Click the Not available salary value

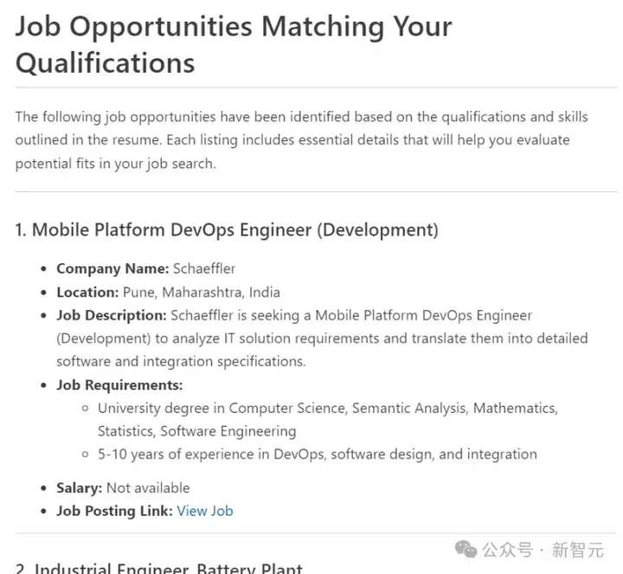point(148,487)
